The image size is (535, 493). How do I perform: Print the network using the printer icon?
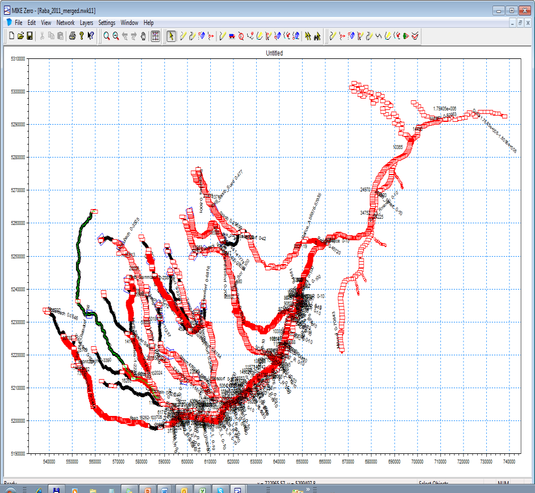pos(72,36)
